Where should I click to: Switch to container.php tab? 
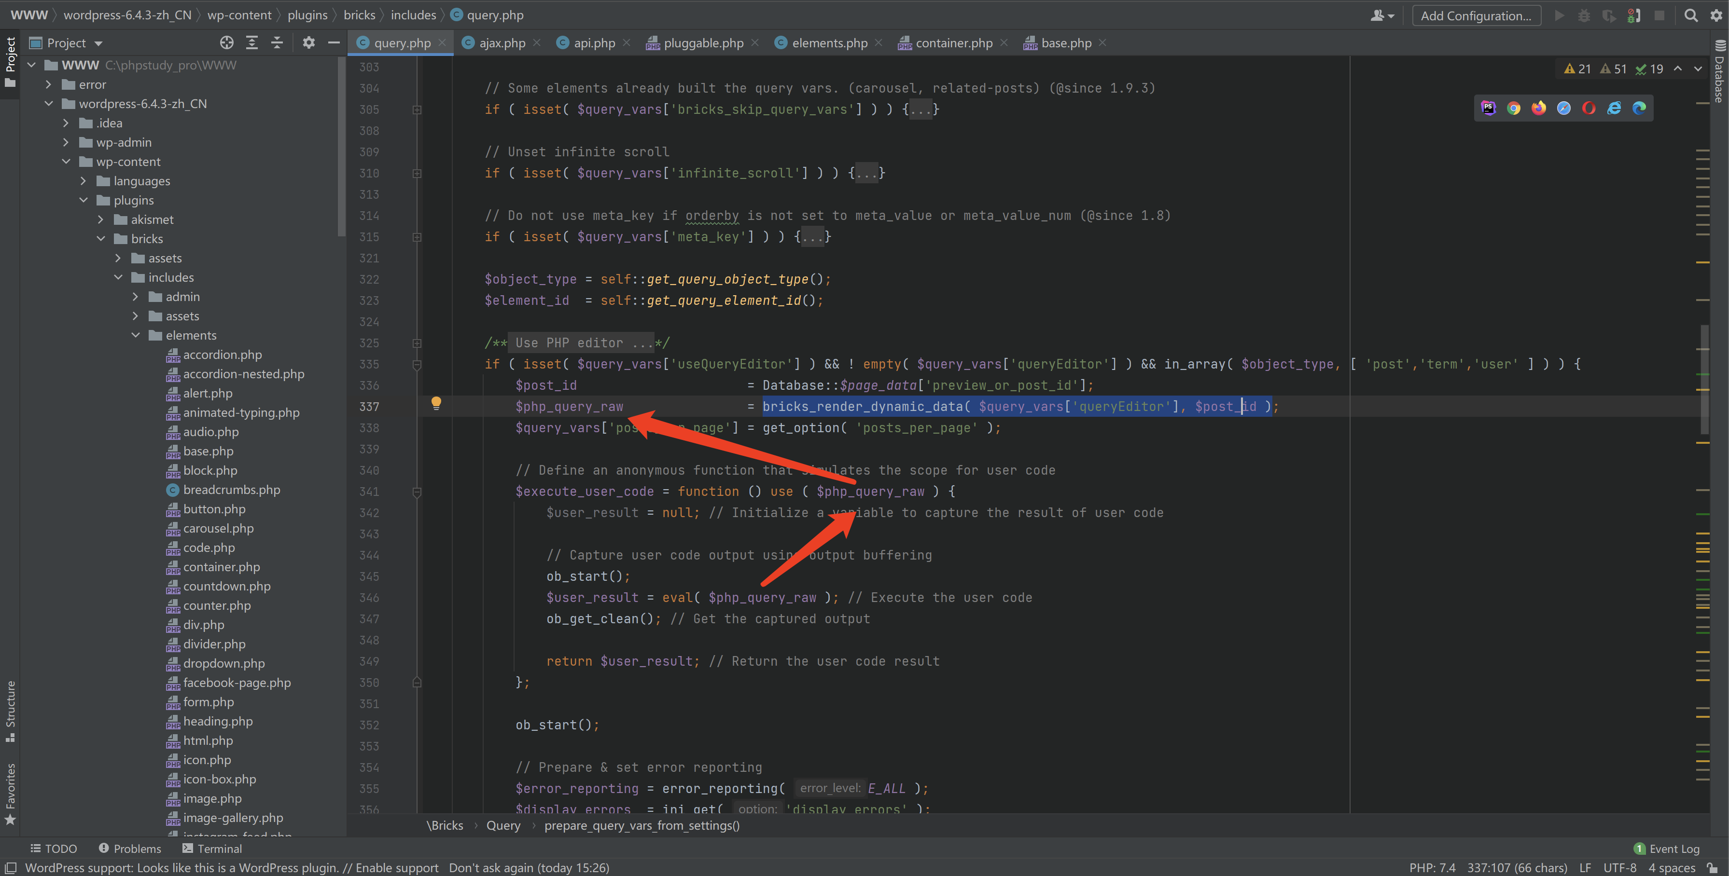[x=954, y=43]
